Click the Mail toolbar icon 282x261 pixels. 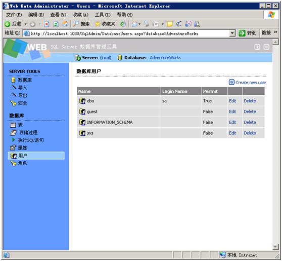pos(135,24)
